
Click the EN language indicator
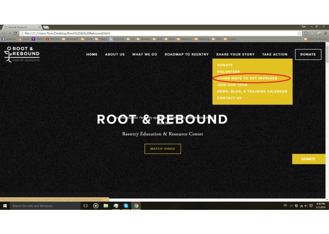(x=285, y=206)
